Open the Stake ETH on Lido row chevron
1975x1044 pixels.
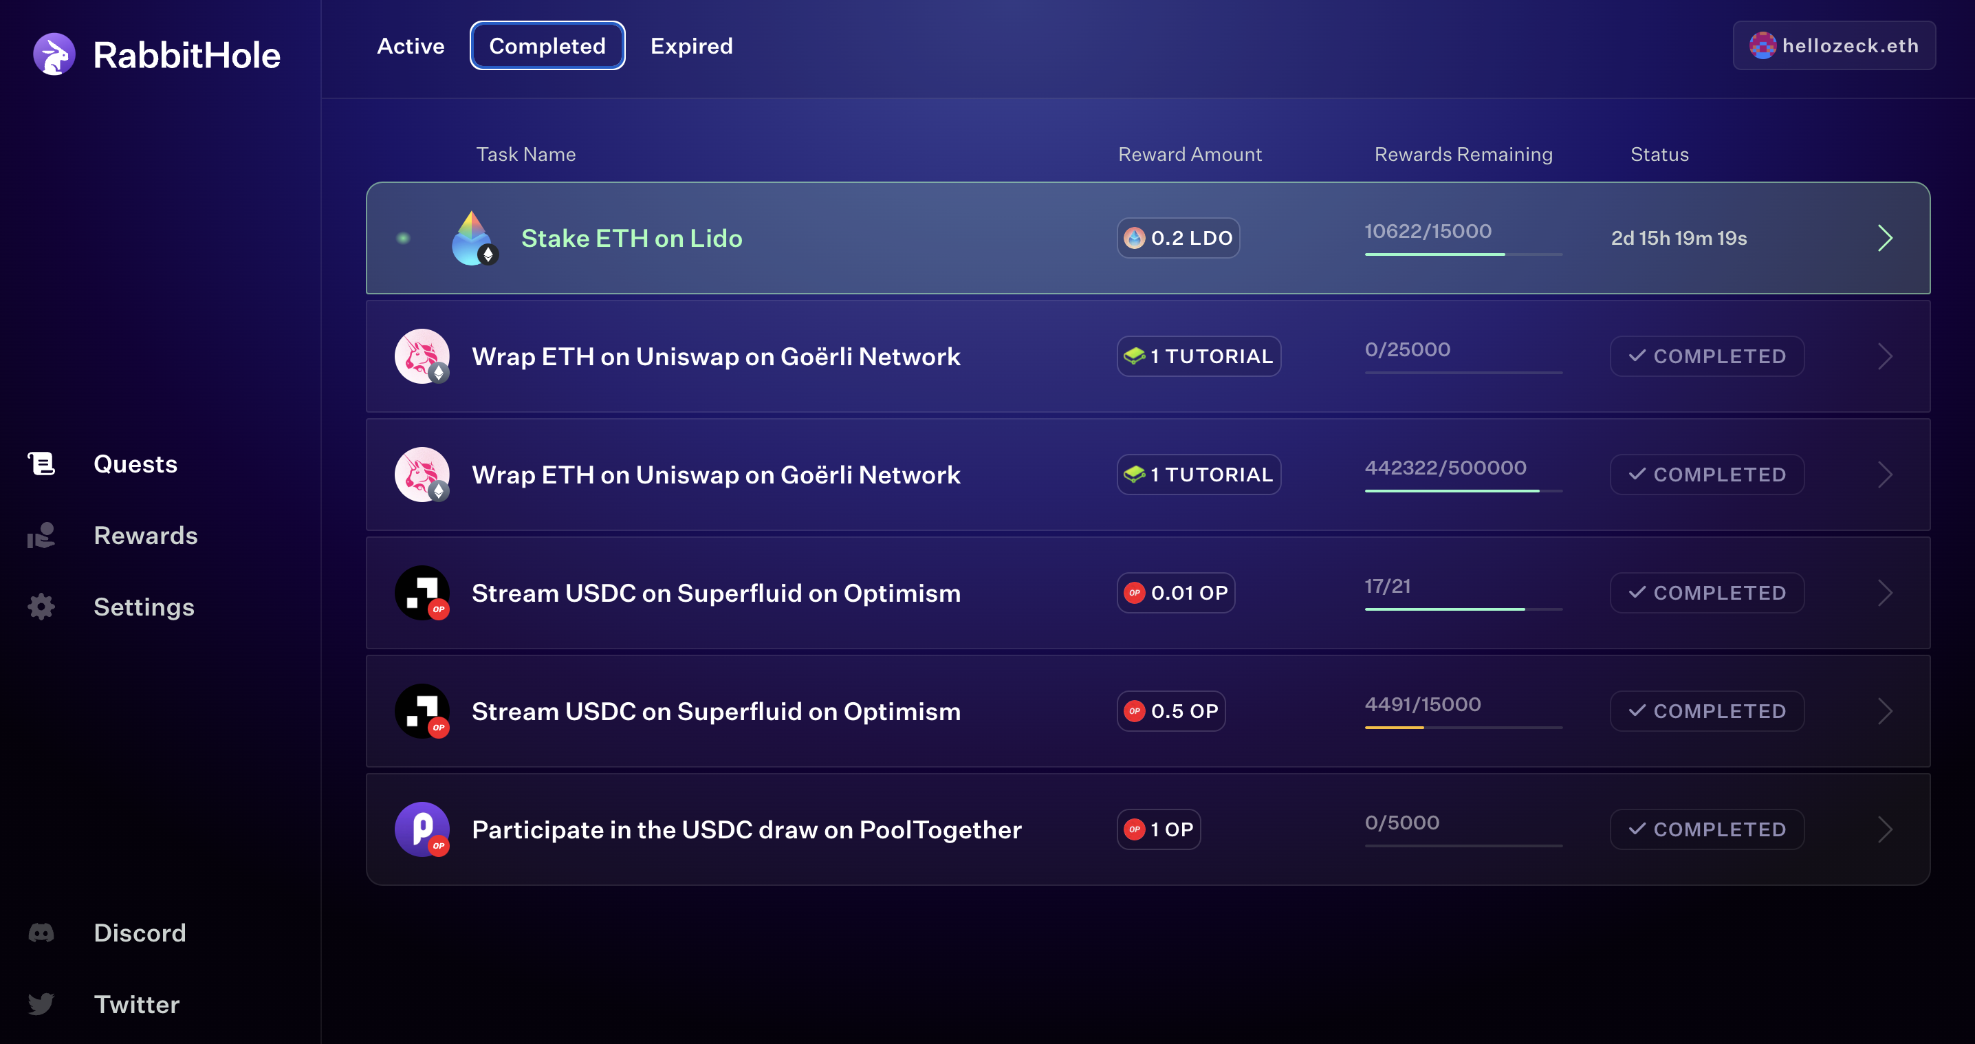point(1886,239)
